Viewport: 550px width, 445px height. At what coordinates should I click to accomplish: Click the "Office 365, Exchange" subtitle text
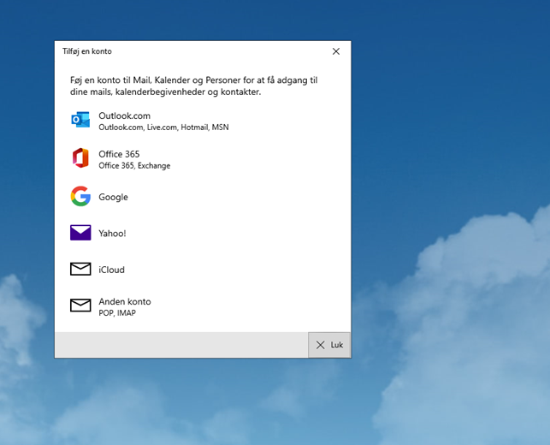[134, 166]
